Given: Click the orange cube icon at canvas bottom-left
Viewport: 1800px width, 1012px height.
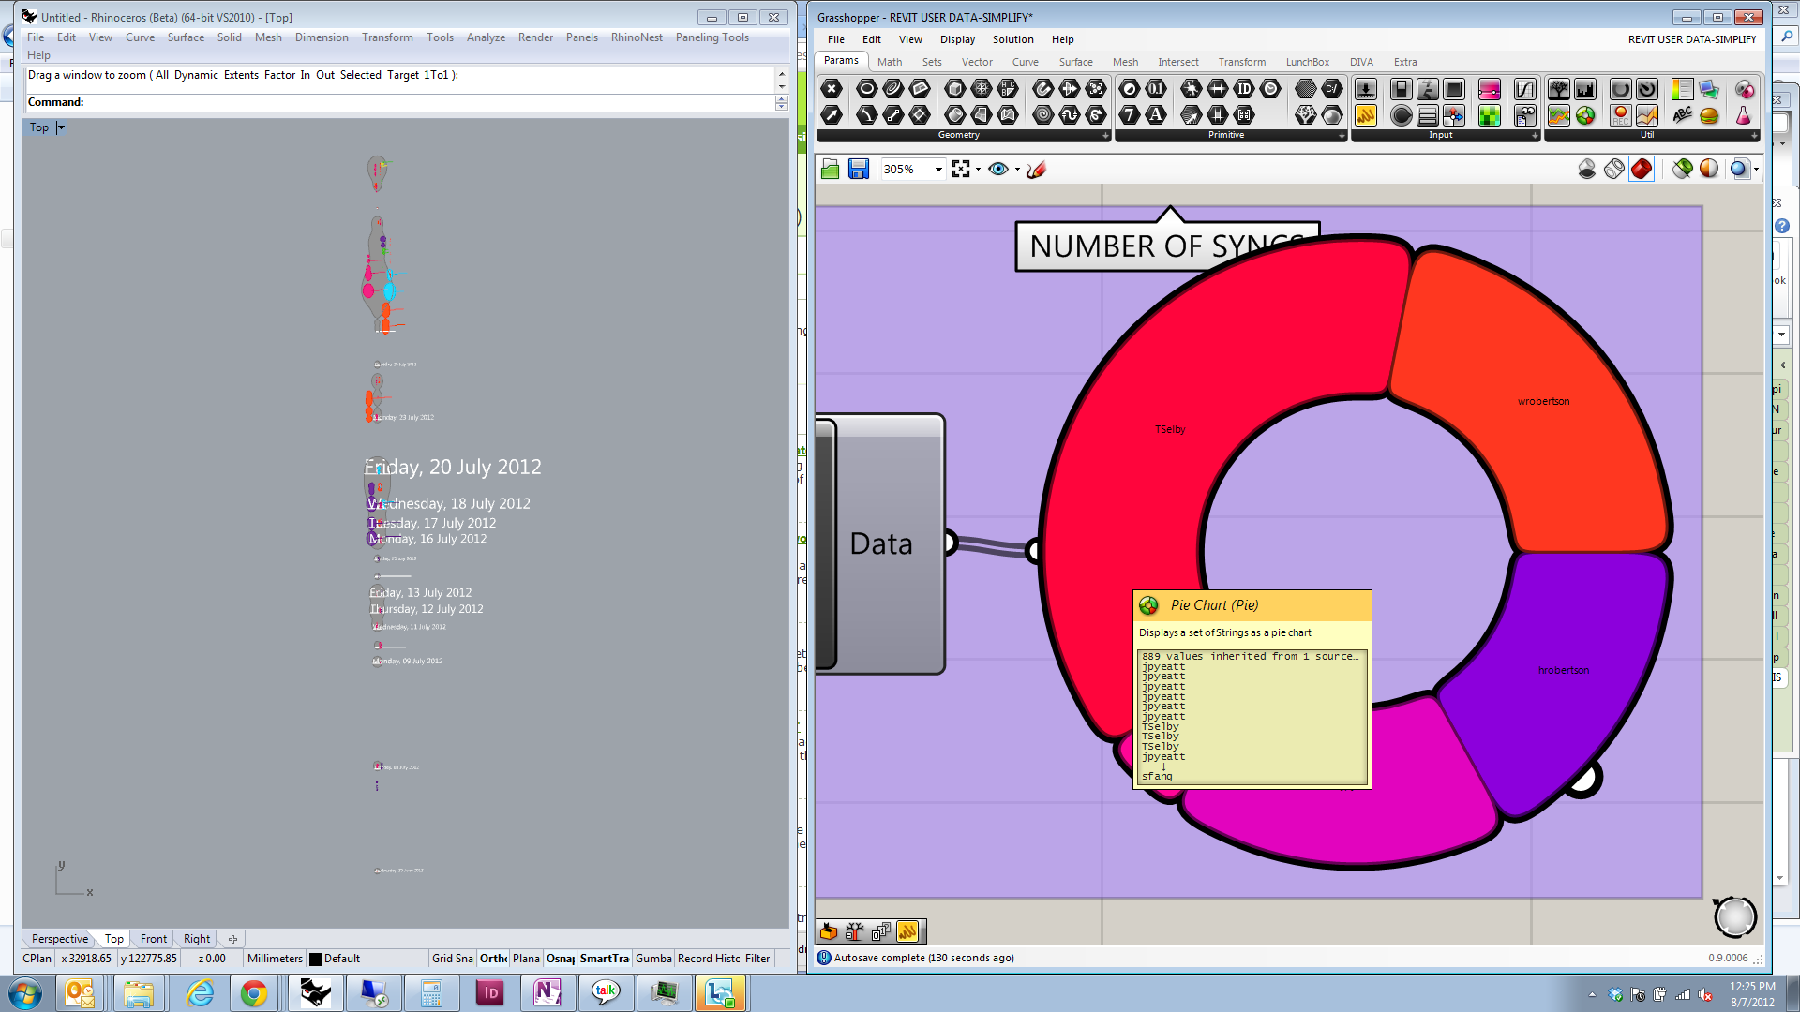Looking at the screenshot, I should click(x=829, y=931).
